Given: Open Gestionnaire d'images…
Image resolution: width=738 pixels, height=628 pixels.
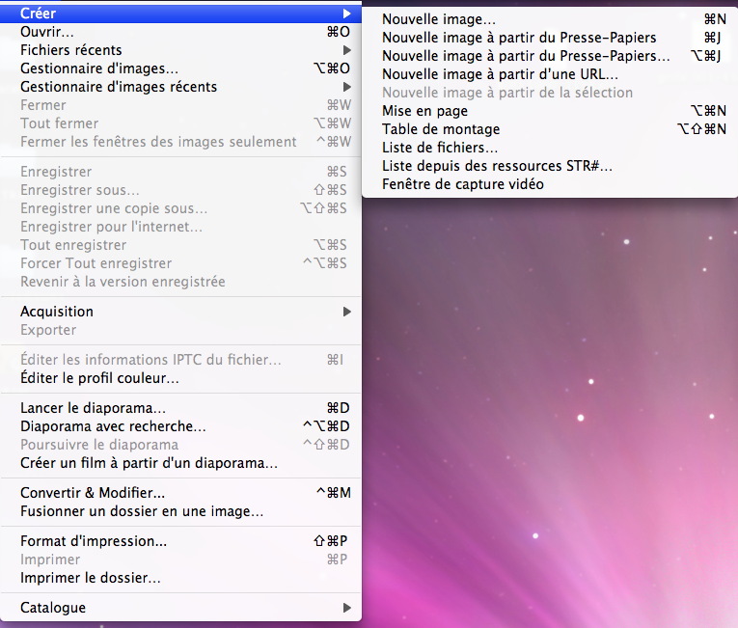Looking at the screenshot, I should coord(180,68).
